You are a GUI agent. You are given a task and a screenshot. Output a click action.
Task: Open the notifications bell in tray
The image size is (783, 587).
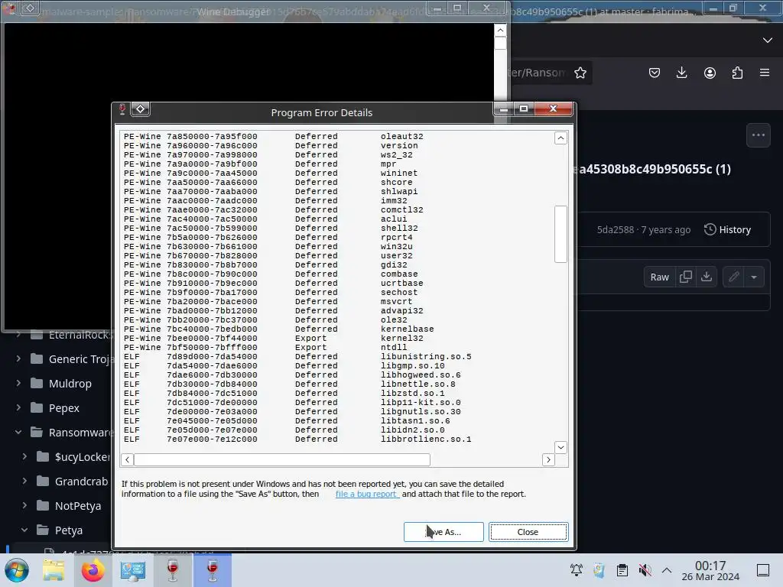click(x=577, y=569)
